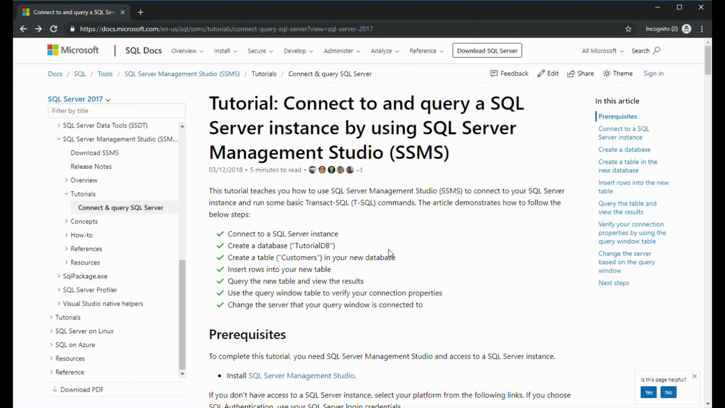
Task: Click the browser back navigation arrow
Action: pos(23,29)
